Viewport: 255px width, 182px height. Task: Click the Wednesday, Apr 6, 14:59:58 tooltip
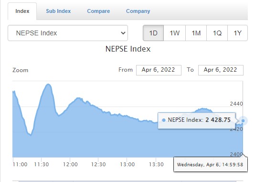point(211,164)
